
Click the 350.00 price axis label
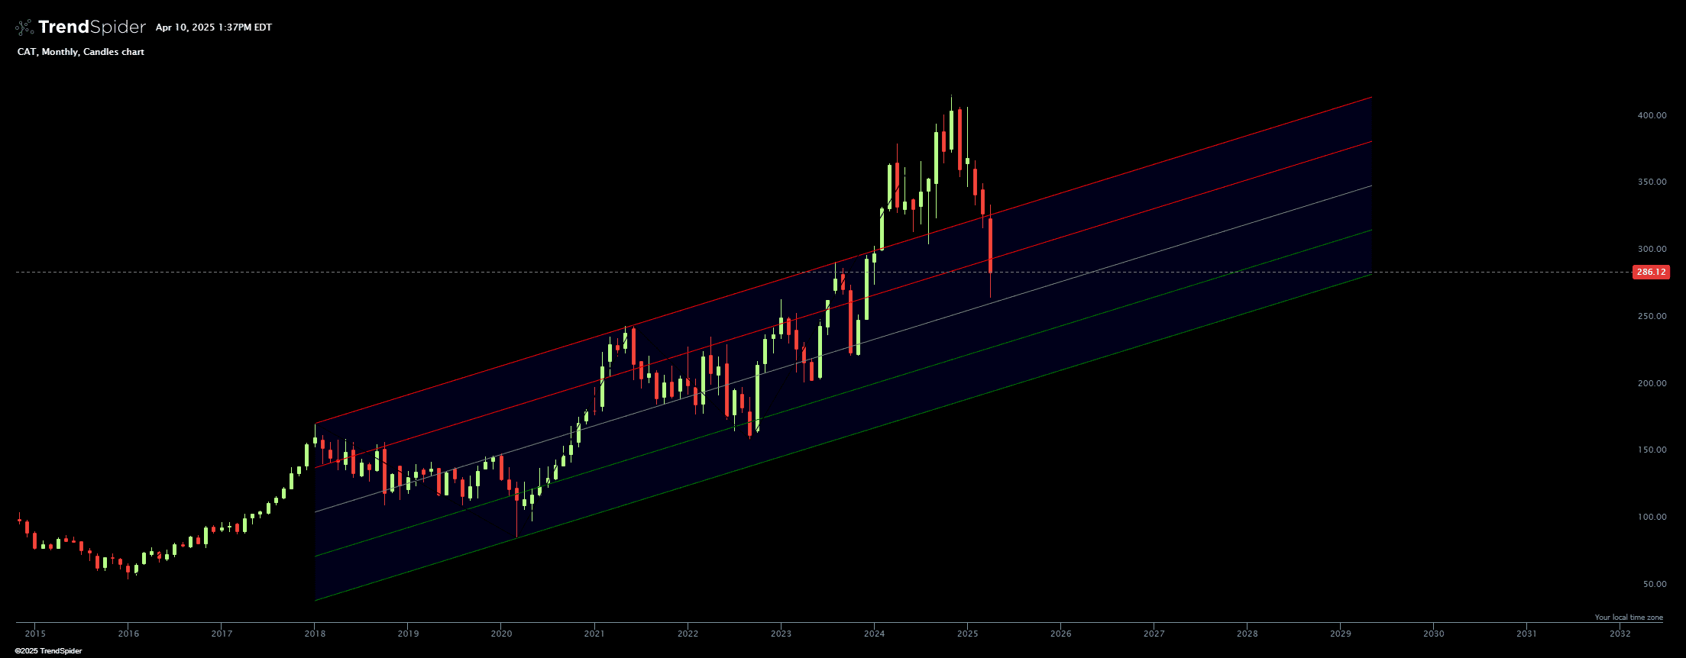point(1652,182)
